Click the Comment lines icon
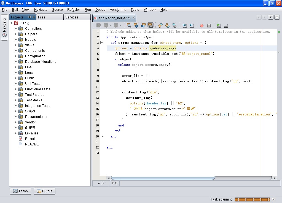The height and width of the screenshot is (203, 282). point(218,25)
